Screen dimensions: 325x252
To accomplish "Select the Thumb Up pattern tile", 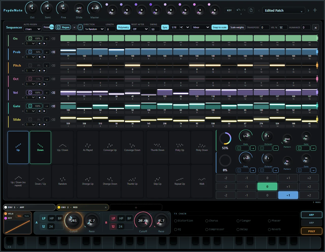I will (x=132, y=181).
